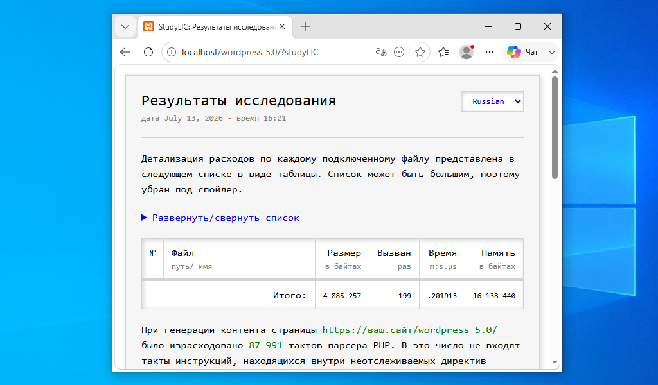Screen dimensions: 658x385
Task: Click the date line July 13, 2026
Action: click(213, 118)
